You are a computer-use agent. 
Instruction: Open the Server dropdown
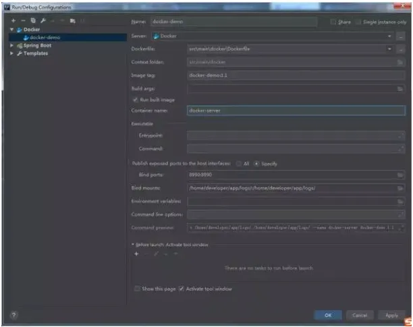click(x=389, y=36)
